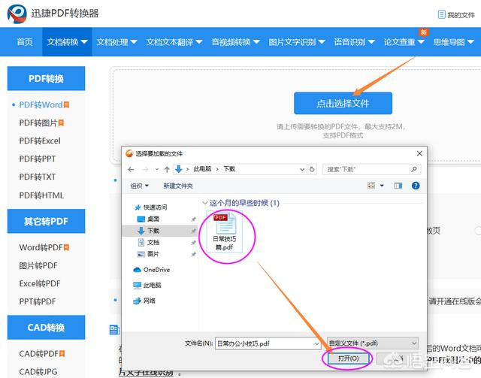Select 图片转PDF in sidebar

coord(38,265)
